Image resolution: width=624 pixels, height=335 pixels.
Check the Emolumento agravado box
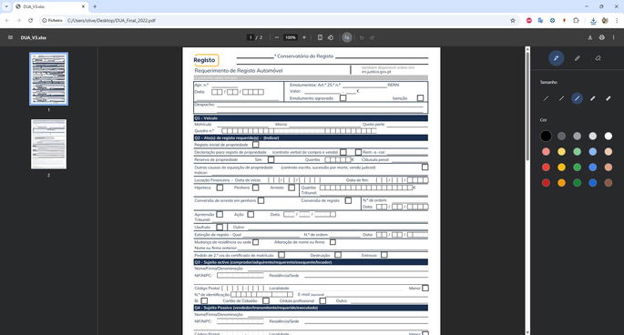[343, 98]
